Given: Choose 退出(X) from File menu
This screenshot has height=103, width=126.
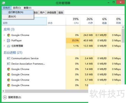Looking at the screenshot, I should (x=18, y=17).
